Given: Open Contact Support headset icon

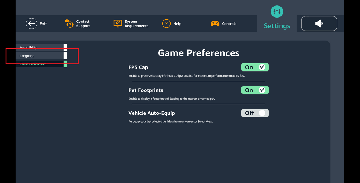Looking at the screenshot, I should point(69,23).
